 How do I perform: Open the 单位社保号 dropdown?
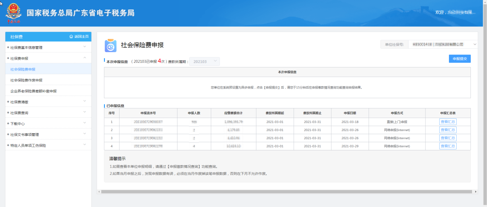(x=443, y=45)
